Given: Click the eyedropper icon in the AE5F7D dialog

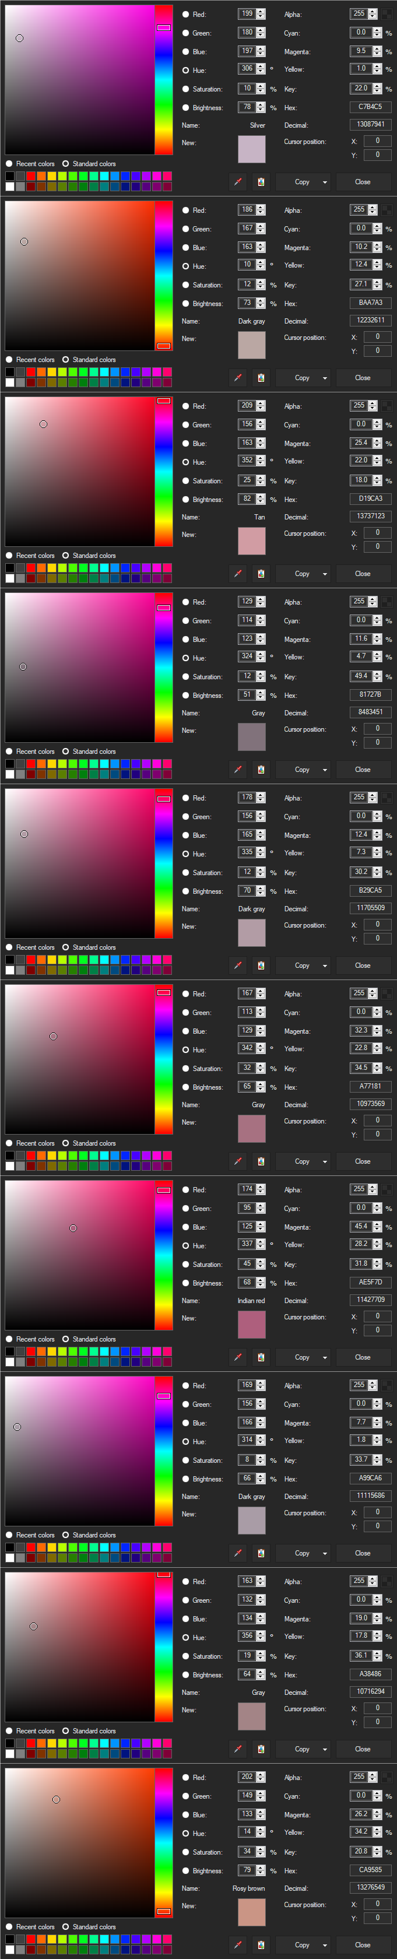Looking at the screenshot, I should [x=238, y=1357].
